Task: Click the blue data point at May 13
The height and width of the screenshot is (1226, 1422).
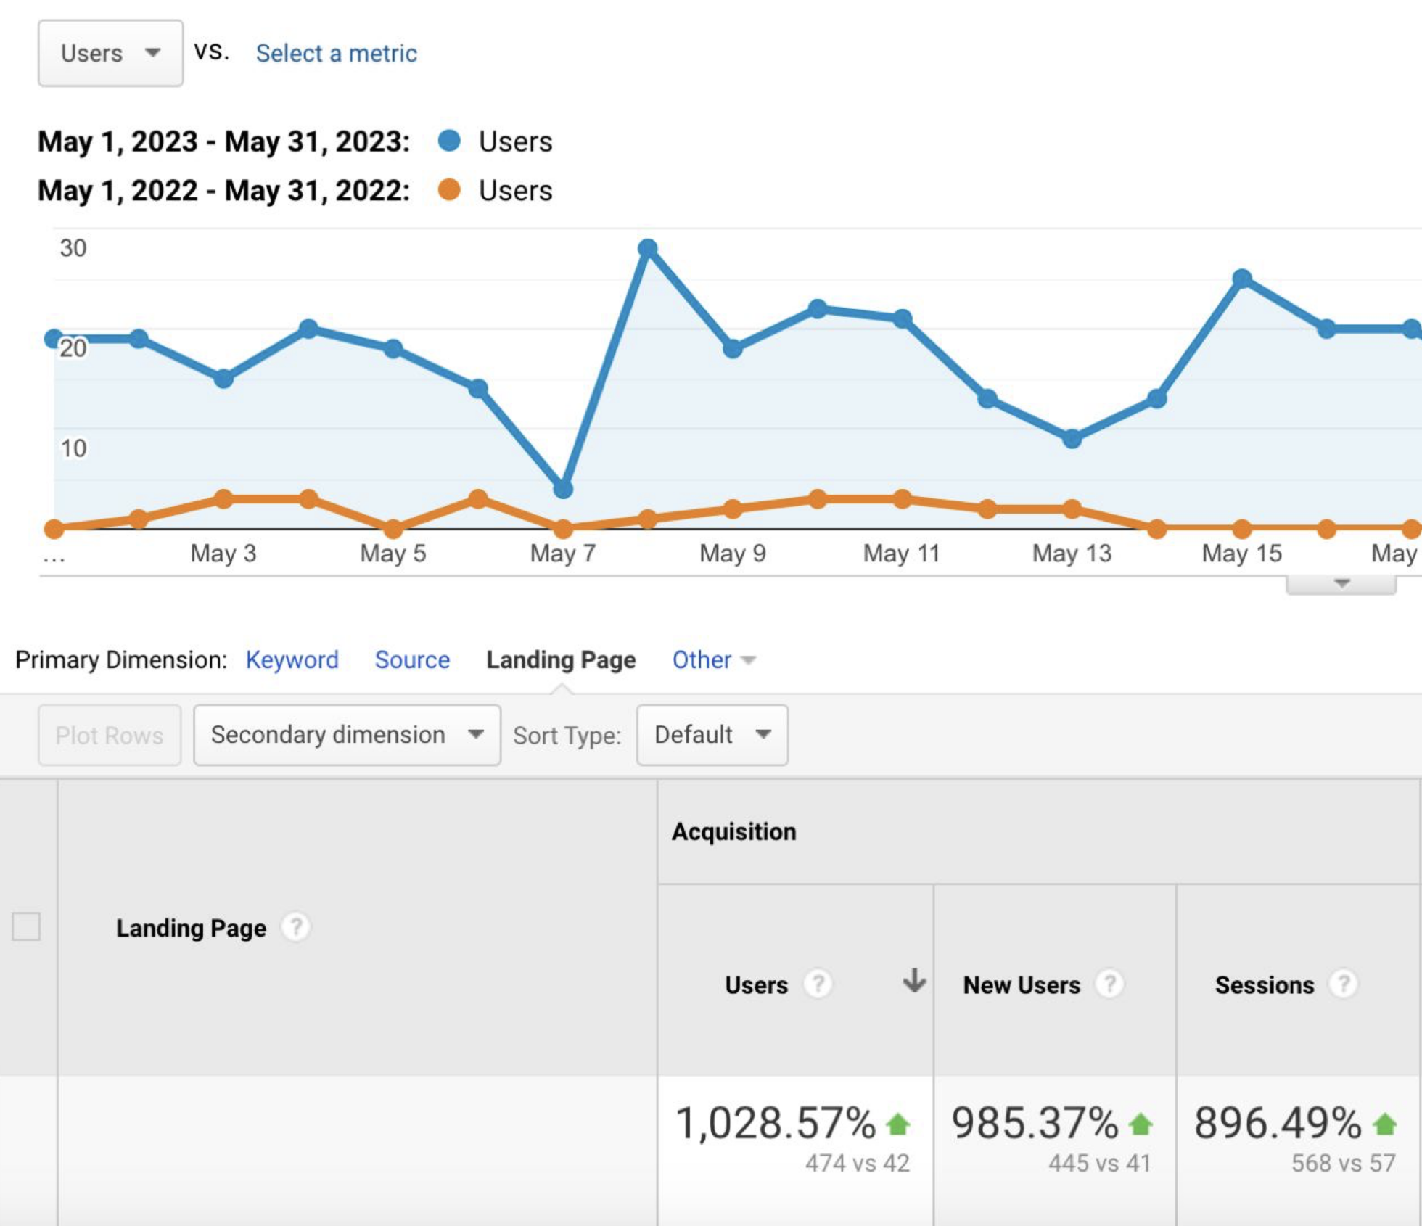Action: (x=1072, y=438)
